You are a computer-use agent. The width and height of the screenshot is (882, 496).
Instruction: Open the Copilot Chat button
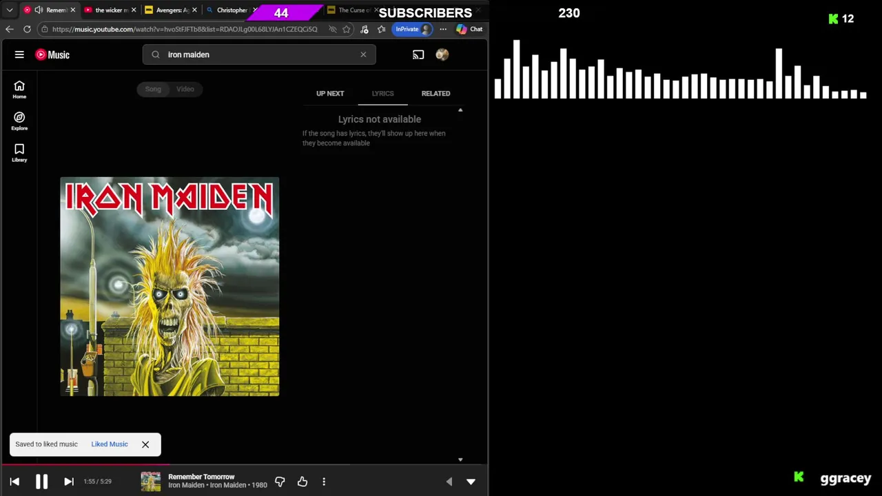pyautogui.click(x=469, y=29)
